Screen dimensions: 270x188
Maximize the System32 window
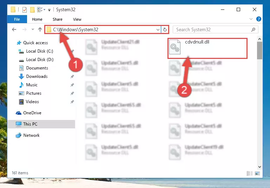click(x=238, y=9)
